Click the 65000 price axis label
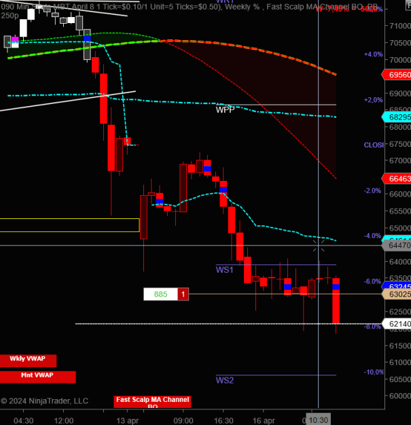The image size is (411, 425). coord(400,228)
